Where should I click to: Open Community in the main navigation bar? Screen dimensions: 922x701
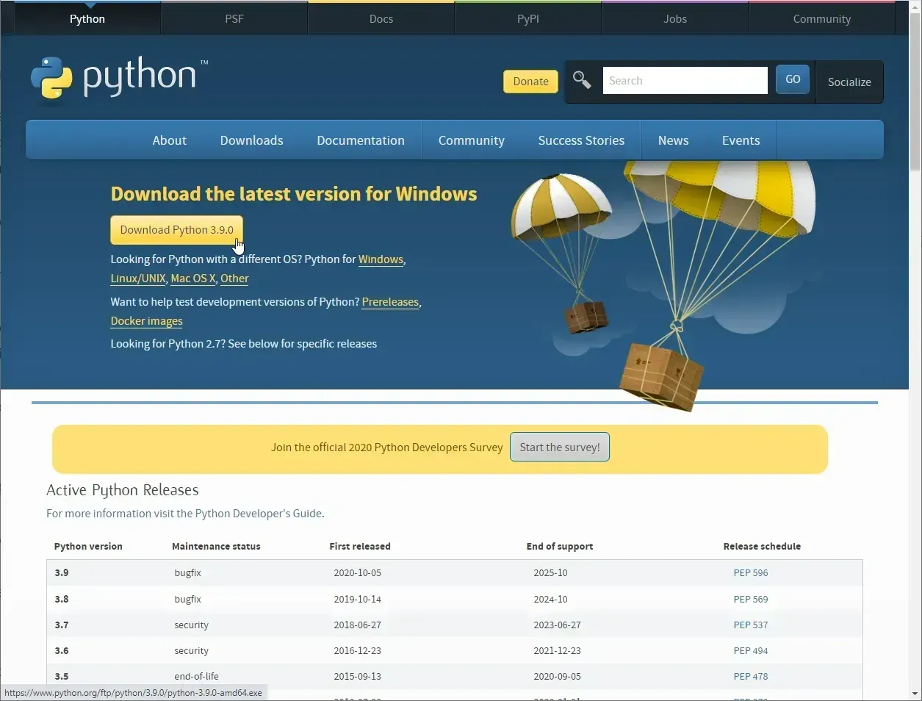(x=472, y=140)
